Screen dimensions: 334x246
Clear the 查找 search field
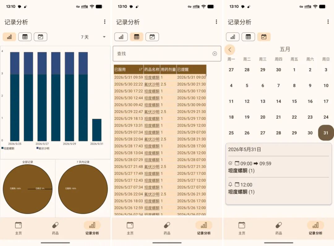215,54
